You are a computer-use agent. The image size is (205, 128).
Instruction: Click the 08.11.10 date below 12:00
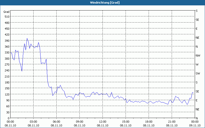(x=103, y=125)
